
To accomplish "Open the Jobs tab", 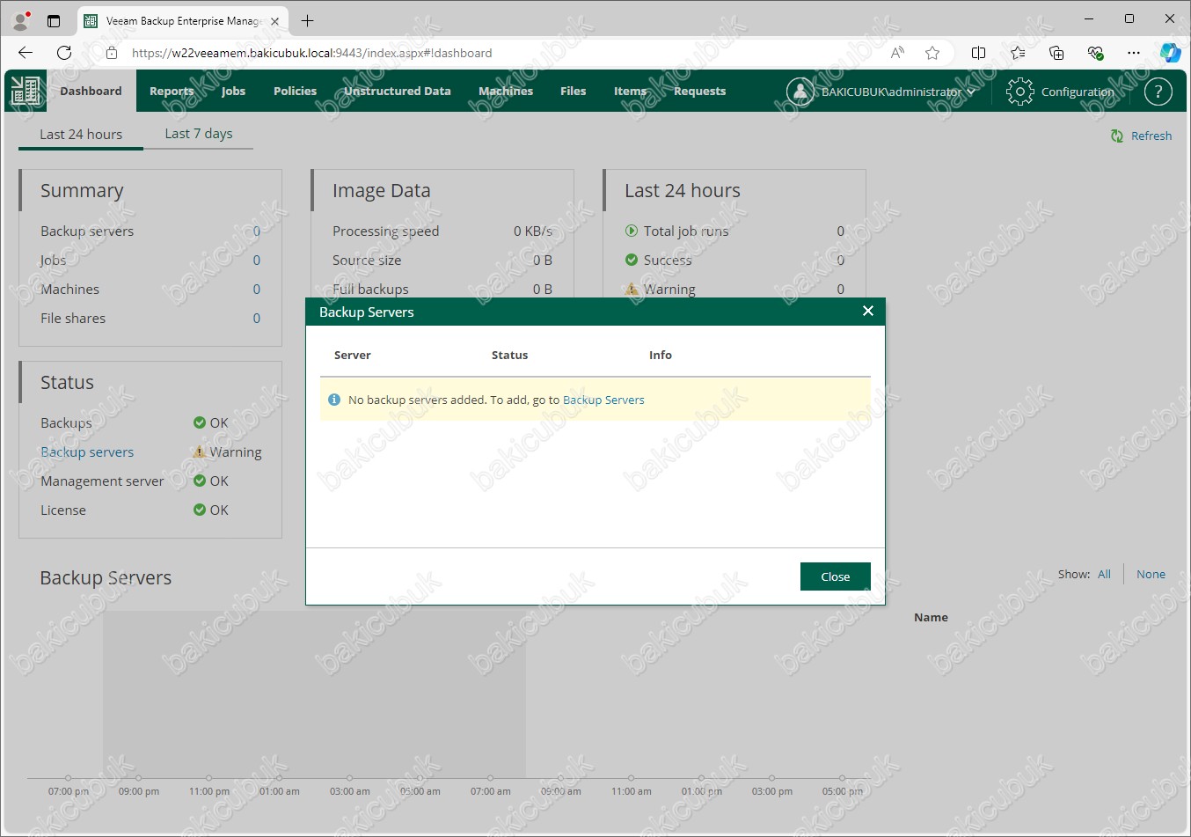I will click(233, 91).
